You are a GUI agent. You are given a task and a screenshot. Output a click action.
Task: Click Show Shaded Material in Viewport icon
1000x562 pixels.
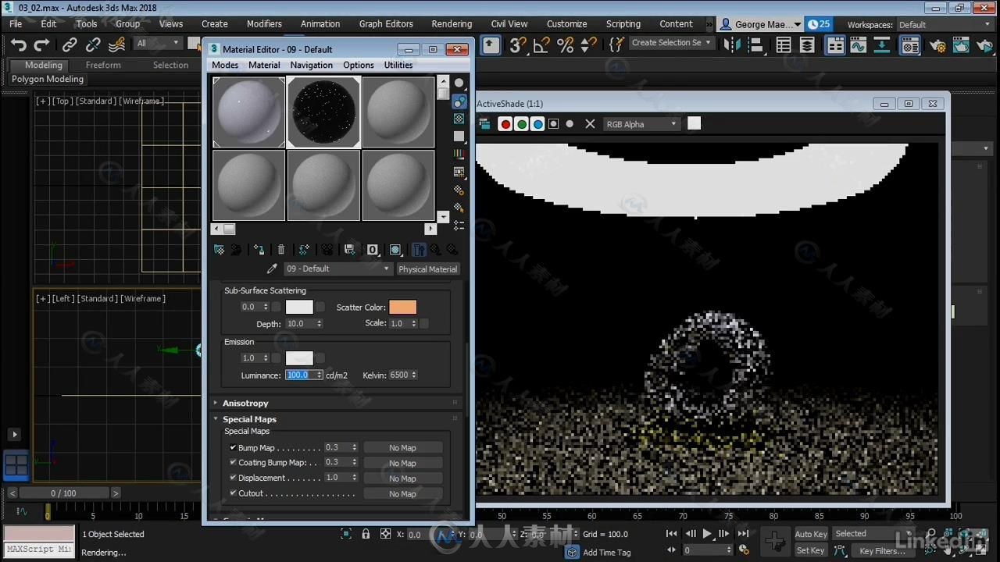396,250
